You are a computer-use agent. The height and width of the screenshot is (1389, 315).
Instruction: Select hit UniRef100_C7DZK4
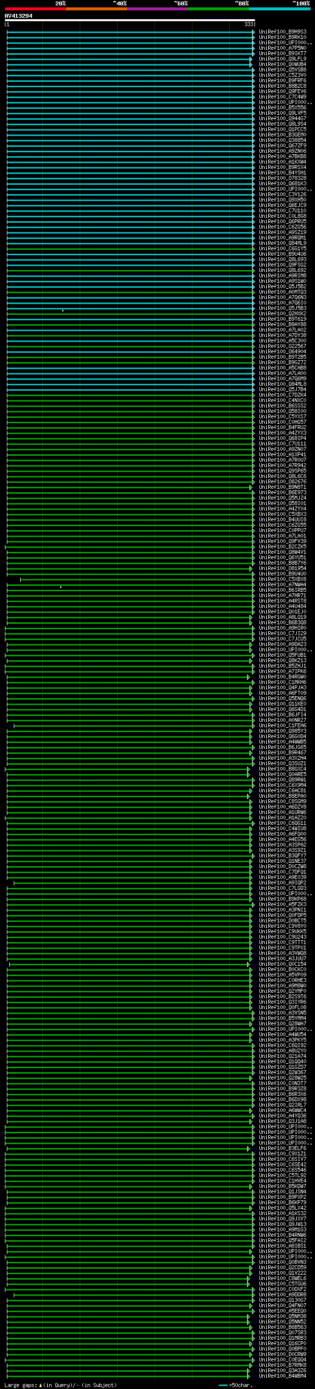coord(283,395)
